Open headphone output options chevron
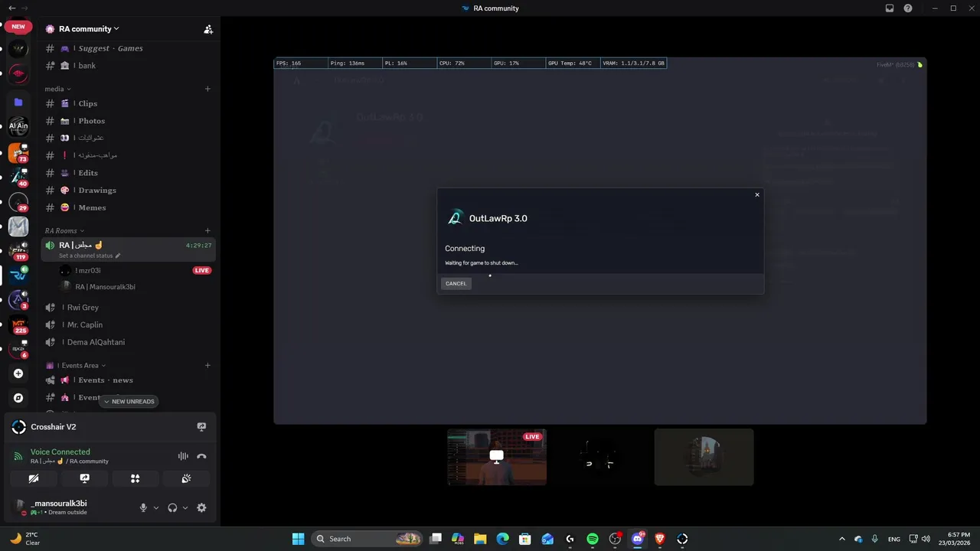 [185, 507]
